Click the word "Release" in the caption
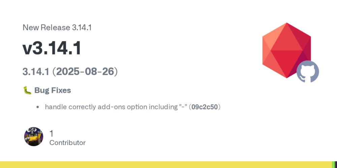 click(56, 28)
